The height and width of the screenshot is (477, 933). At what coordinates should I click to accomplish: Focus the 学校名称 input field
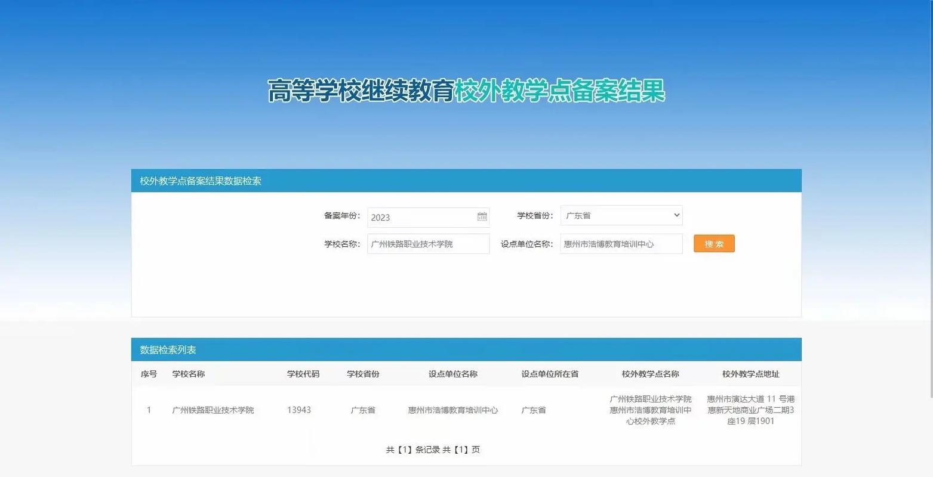[428, 244]
